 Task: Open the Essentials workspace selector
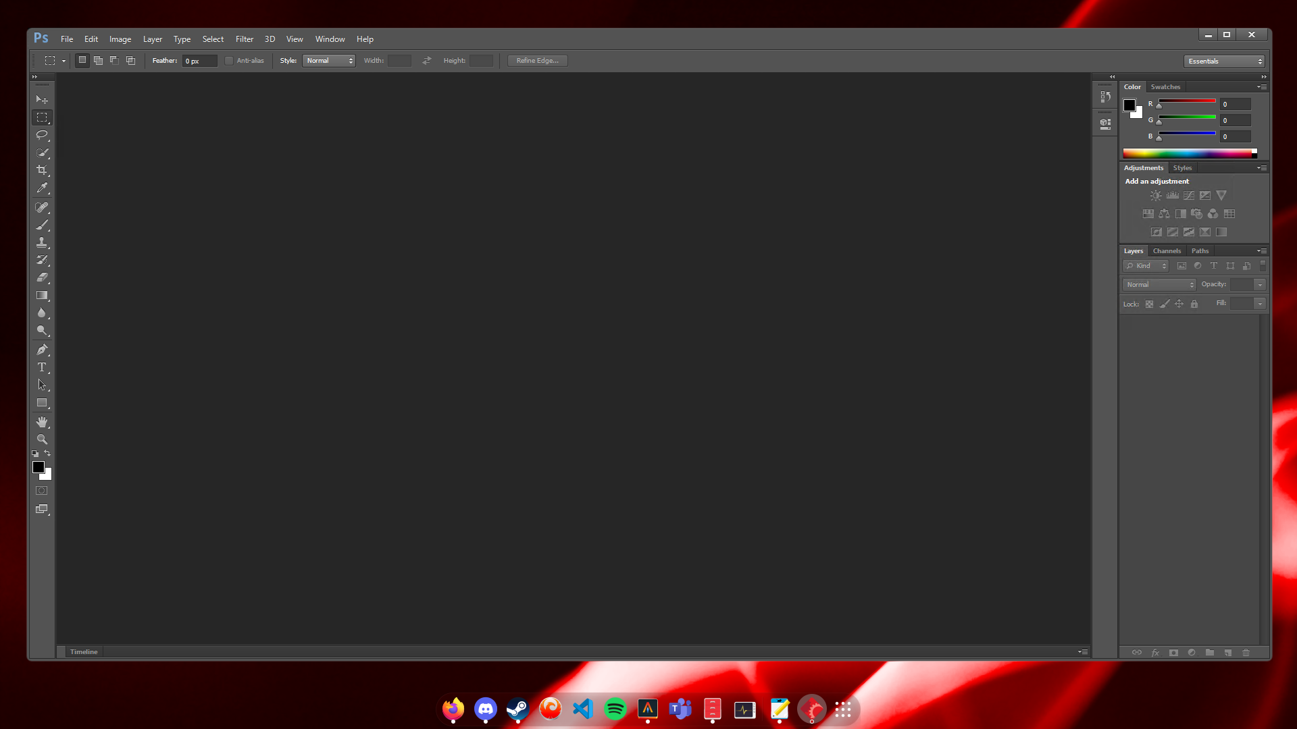1225,61
